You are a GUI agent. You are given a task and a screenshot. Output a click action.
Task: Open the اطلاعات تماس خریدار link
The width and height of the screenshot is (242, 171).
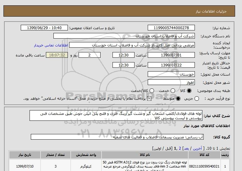(51, 45)
